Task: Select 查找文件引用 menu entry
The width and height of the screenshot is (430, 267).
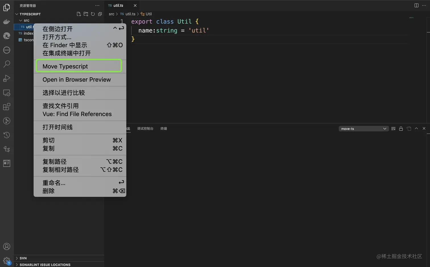Action: 80,106
